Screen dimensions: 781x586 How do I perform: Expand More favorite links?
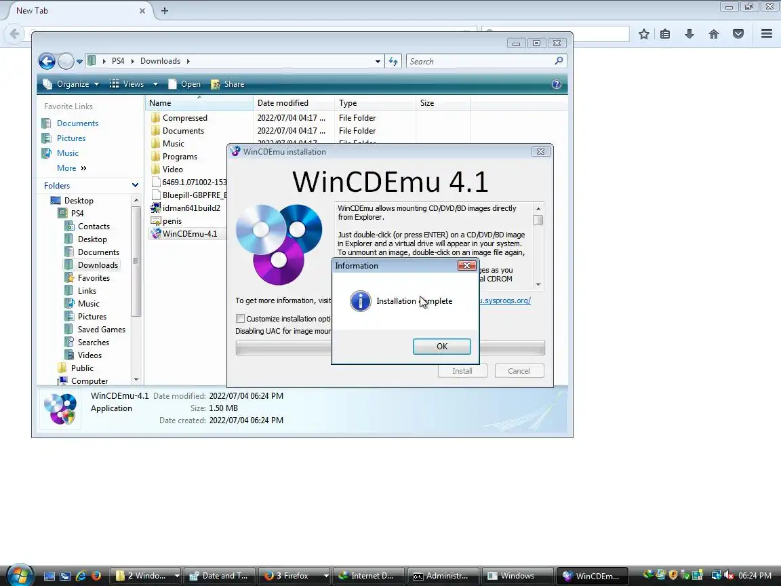click(71, 168)
